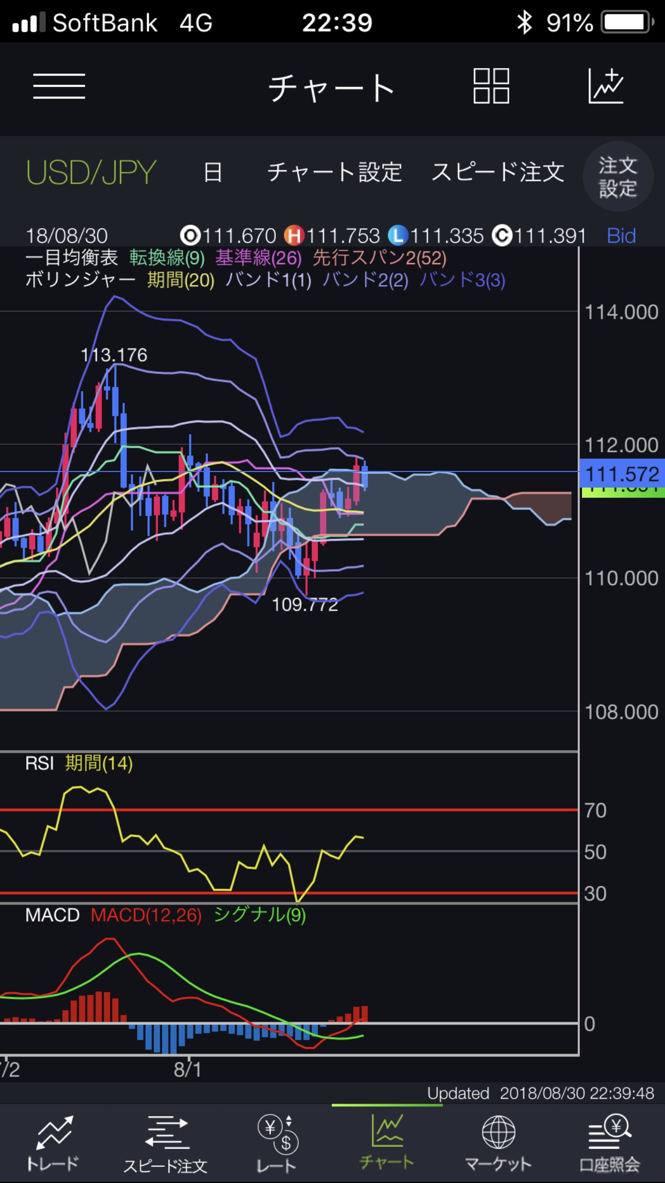Viewport: 665px width, 1183px height.
Task: Tap the ボリンジャー indicator legend
Action: tap(80, 280)
